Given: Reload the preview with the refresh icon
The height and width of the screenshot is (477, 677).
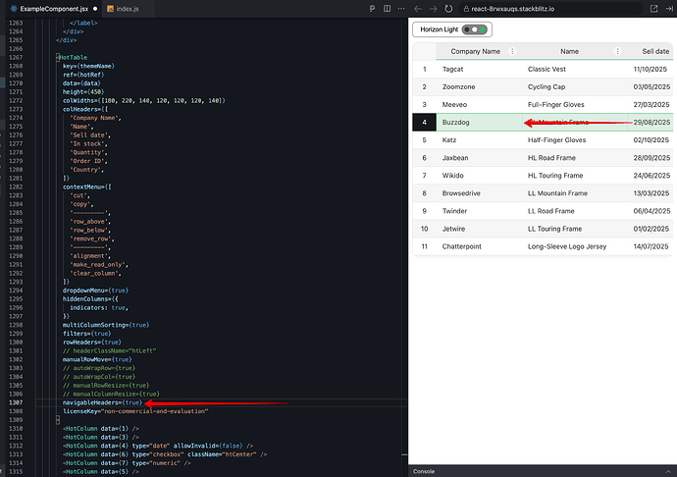Looking at the screenshot, I should (448, 9).
